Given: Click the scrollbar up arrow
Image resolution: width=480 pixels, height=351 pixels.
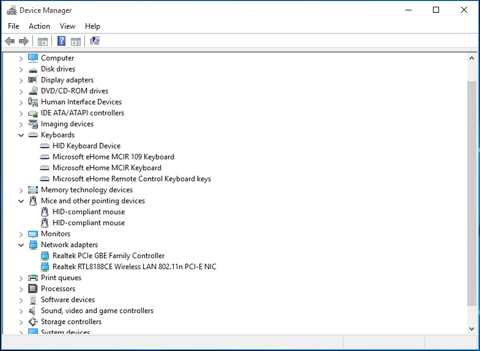Looking at the screenshot, I should click(471, 58).
